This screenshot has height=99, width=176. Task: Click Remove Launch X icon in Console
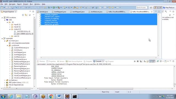(137, 61)
